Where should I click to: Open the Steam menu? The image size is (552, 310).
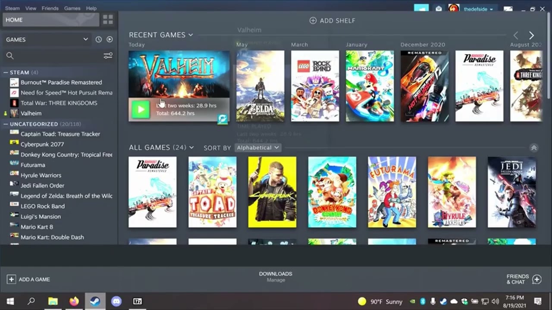click(x=13, y=8)
